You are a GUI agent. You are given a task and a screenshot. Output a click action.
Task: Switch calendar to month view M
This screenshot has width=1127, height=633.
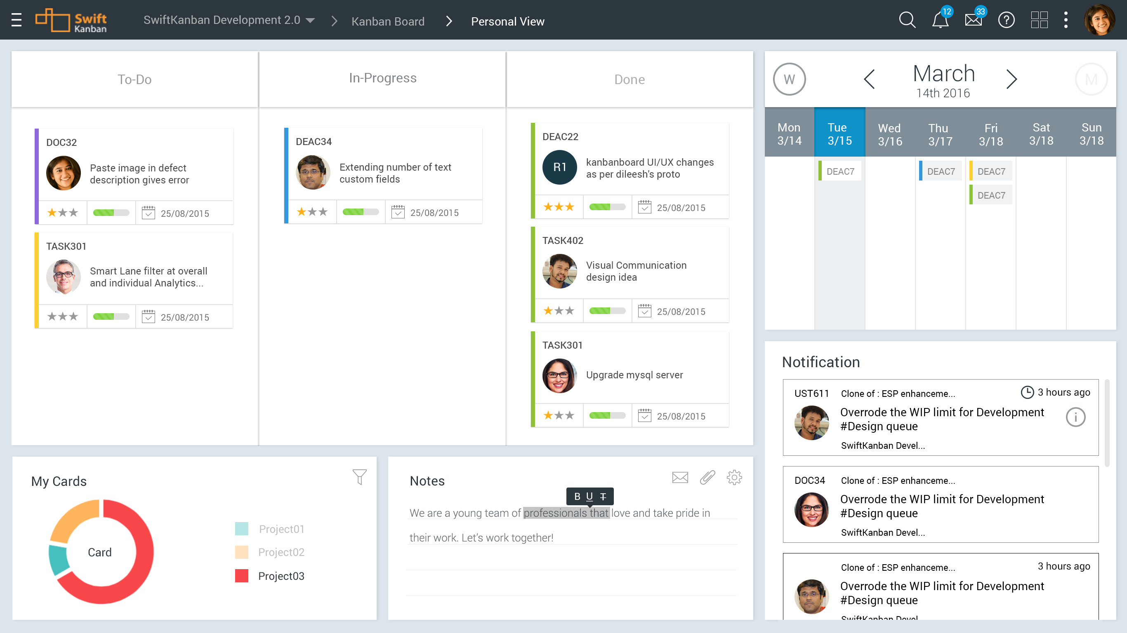pos(1091,79)
